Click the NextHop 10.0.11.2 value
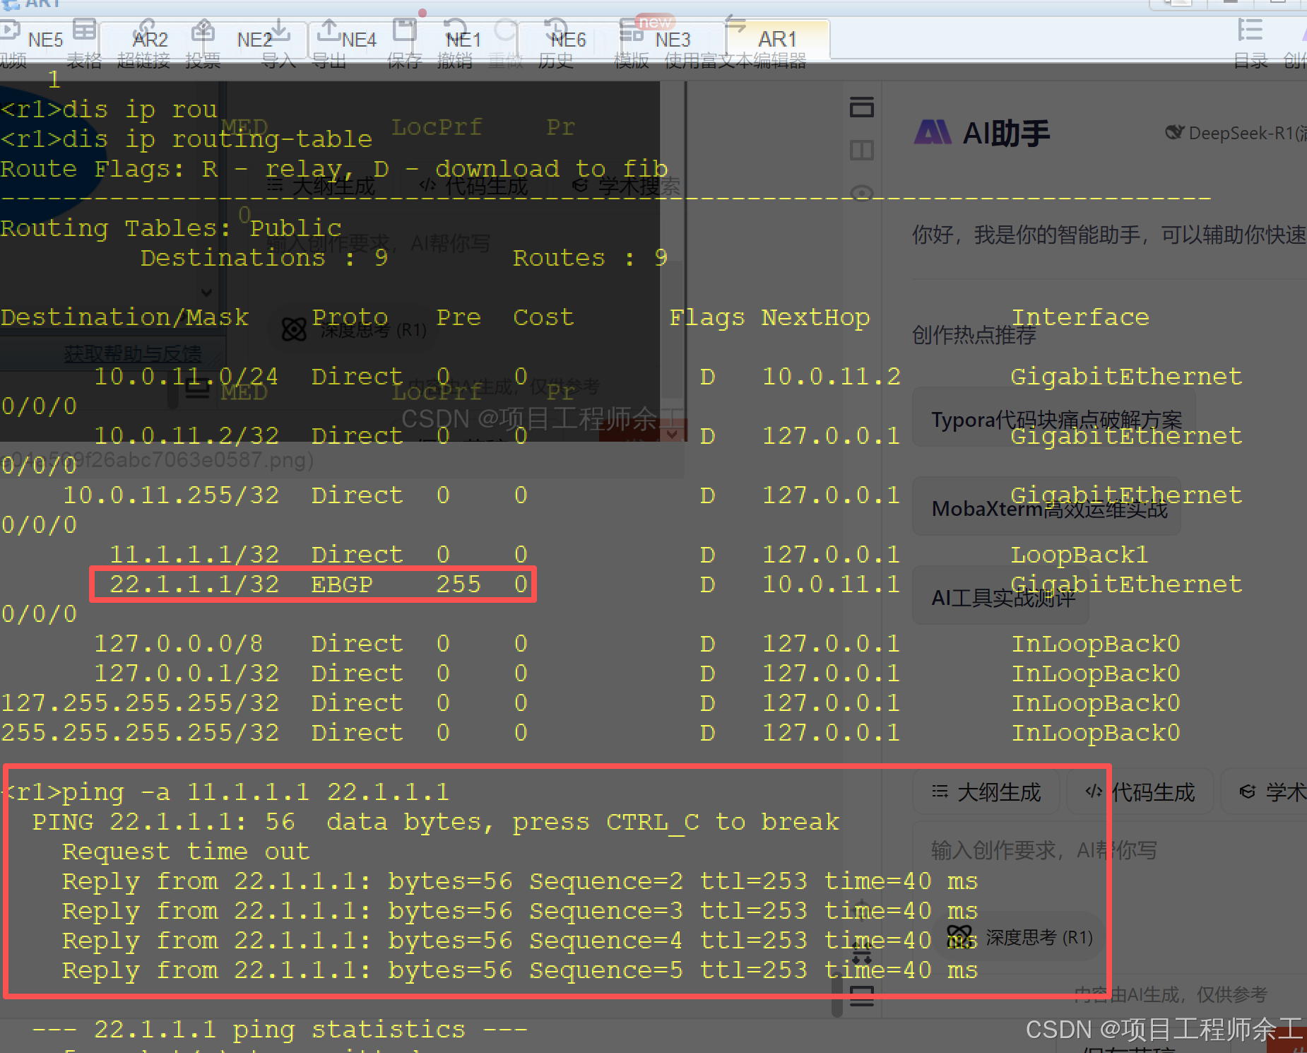1307x1053 pixels. point(831,376)
